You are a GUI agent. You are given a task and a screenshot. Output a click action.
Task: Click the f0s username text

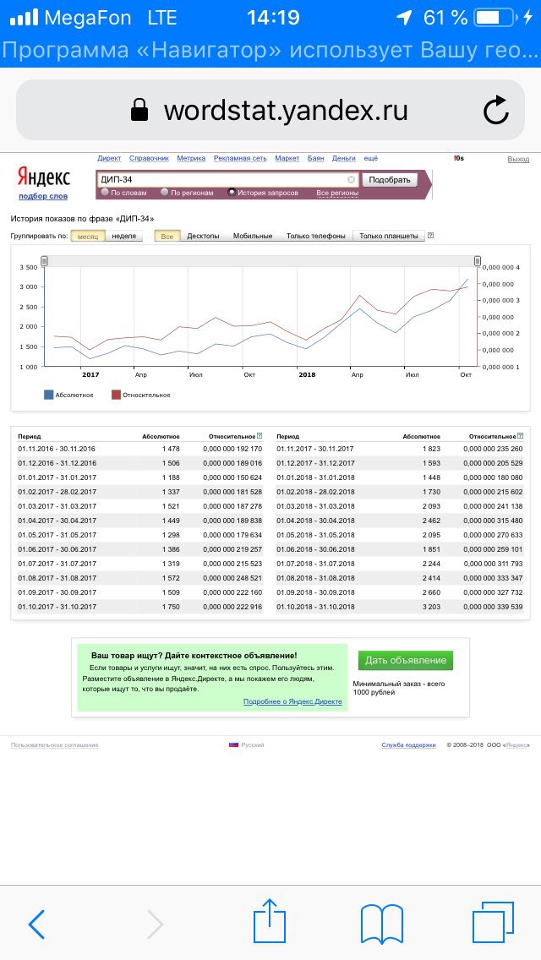point(459,159)
